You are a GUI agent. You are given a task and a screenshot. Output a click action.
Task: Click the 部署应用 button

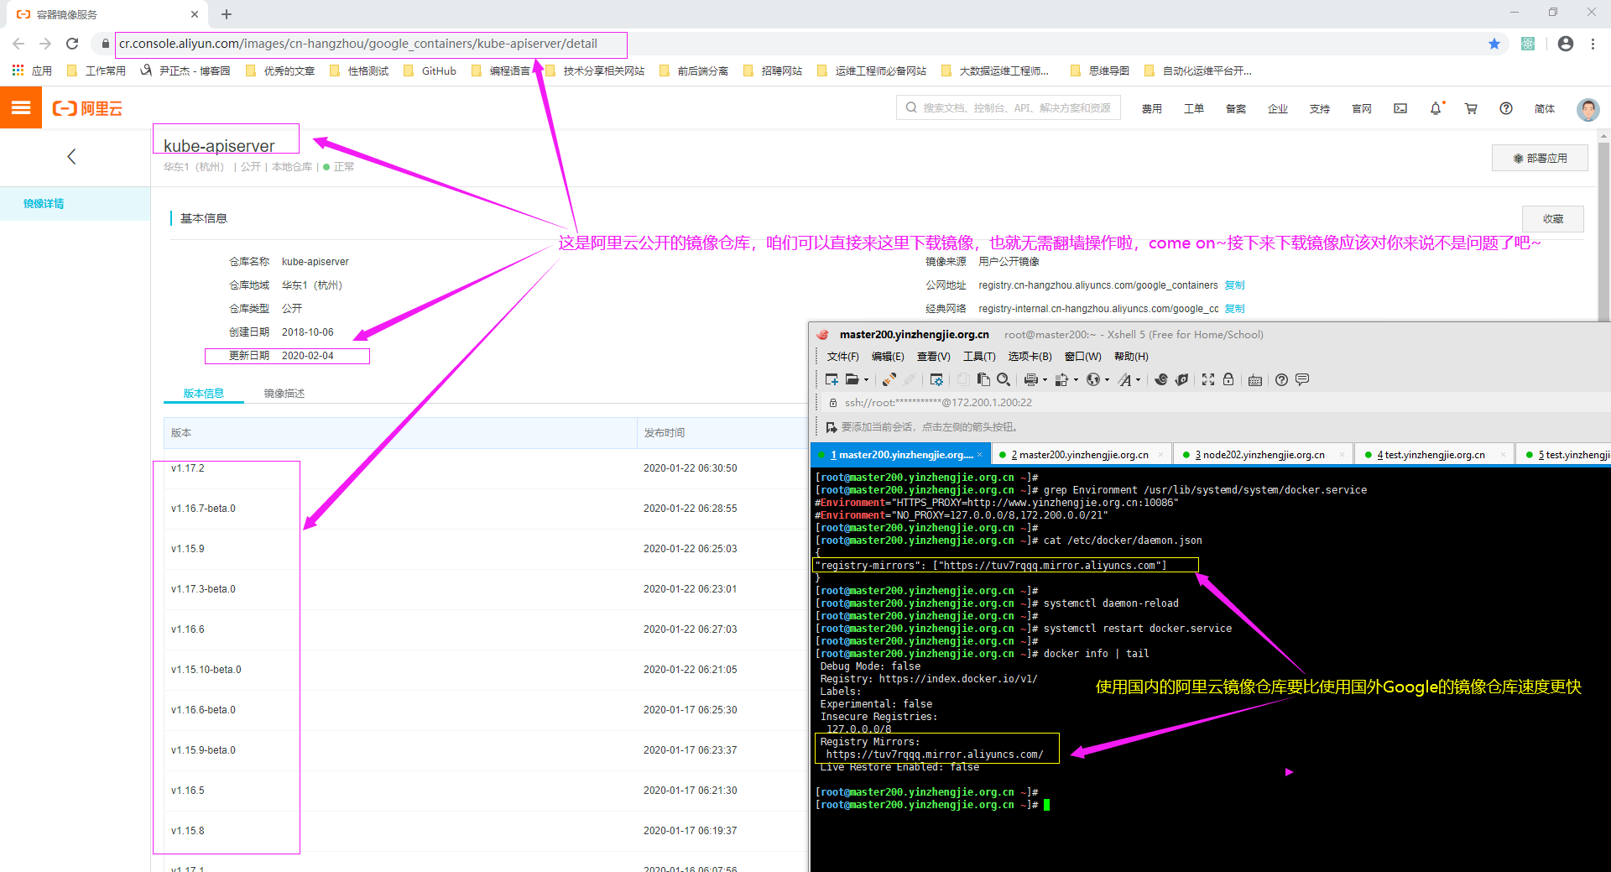tap(1540, 158)
